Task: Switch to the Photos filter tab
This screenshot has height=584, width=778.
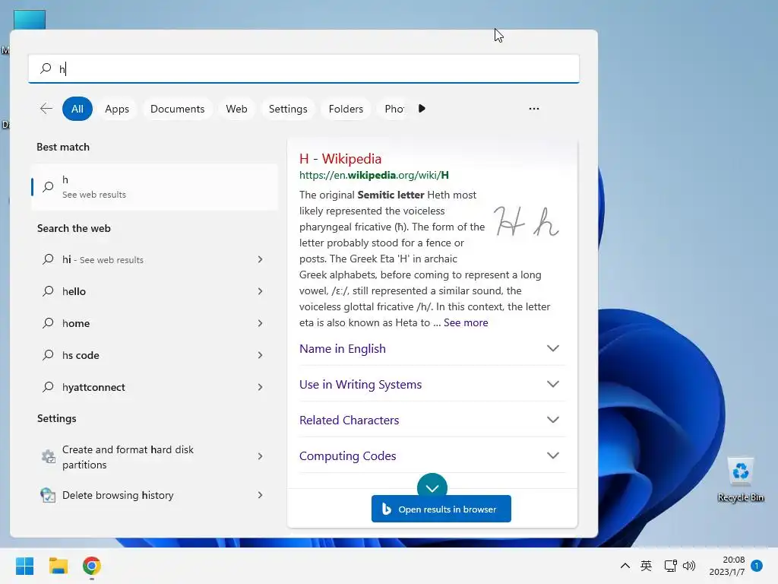Action: pos(394,109)
